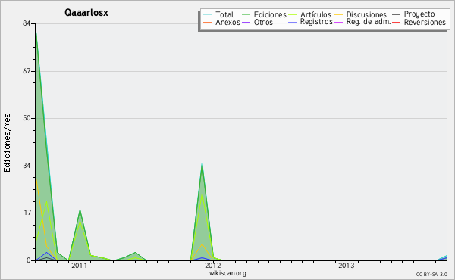The image size is (455, 280).
Task: Click the Otros legend entry
Action: [x=263, y=22]
